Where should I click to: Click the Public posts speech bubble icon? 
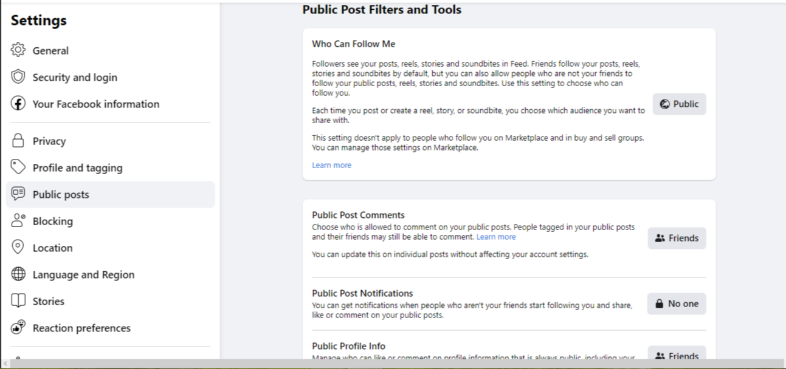click(18, 194)
